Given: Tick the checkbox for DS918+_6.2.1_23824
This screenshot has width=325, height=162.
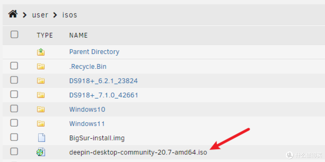Looking at the screenshot, I should [14, 80].
